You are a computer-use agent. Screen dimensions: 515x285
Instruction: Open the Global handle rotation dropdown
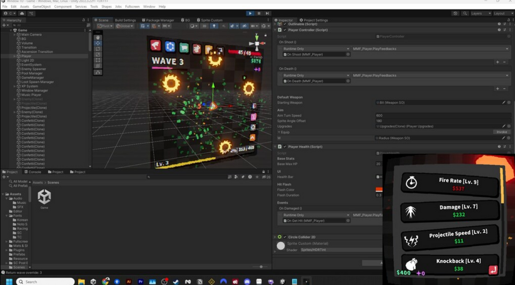(x=125, y=26)
